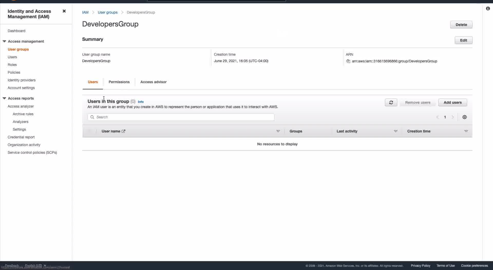Viewport: 493px width, 270px height.
Task: Open Account settings in the sidebar
Action: pyautogui.click(x=21, y=88)
